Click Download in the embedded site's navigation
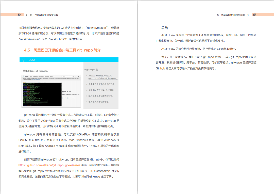Viewport: 274px width, 194px height. tap(47, 76)
